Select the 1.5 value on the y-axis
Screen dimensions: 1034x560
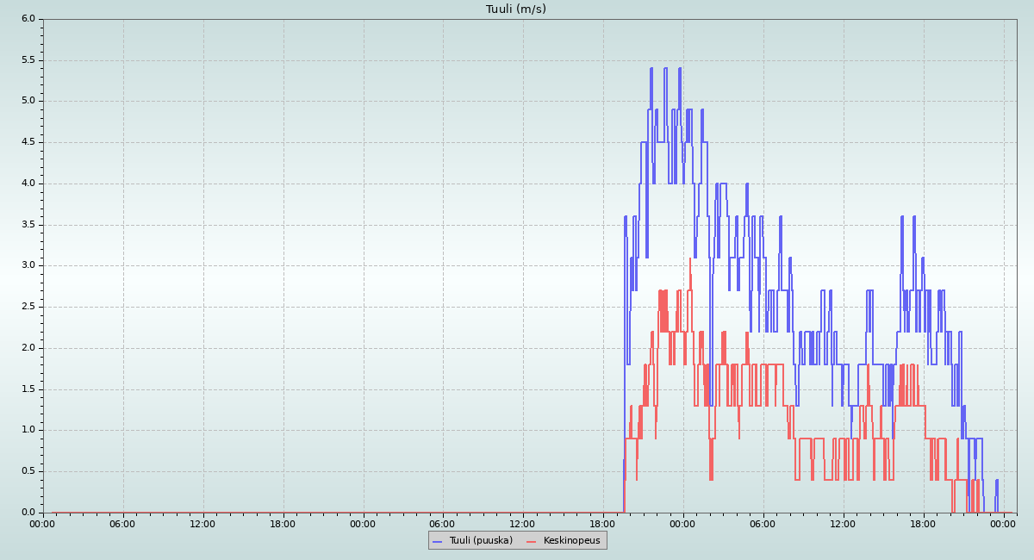28,389
